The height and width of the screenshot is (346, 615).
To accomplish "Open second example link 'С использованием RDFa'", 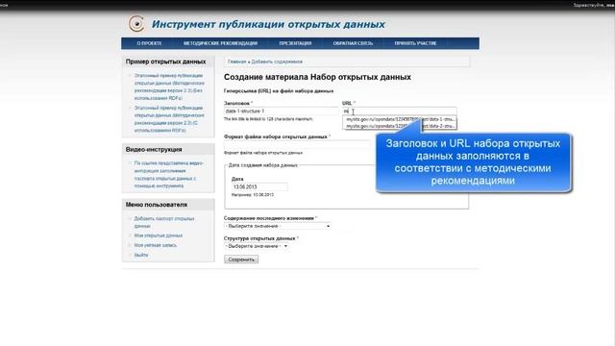I will (169, 119).
